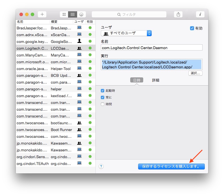Viewport: 224px width, 196px height.
Task: Select the com.adnx.xSca... row
Action: coord(56,35)
